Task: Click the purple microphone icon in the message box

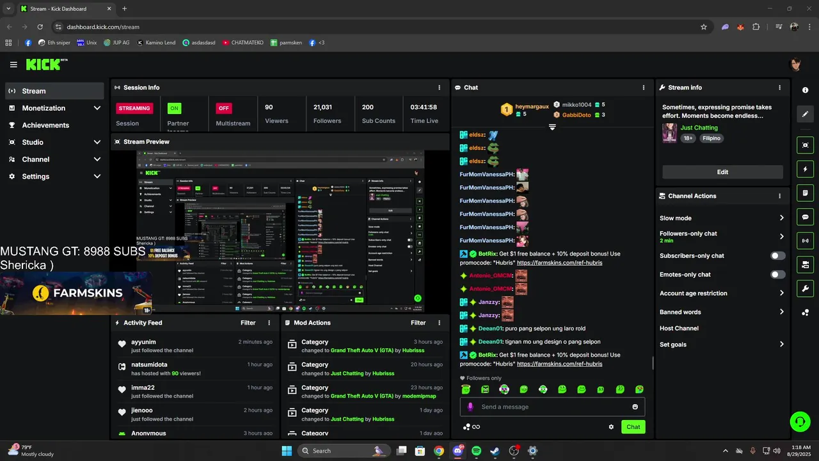Action: [x=470, y=407]
